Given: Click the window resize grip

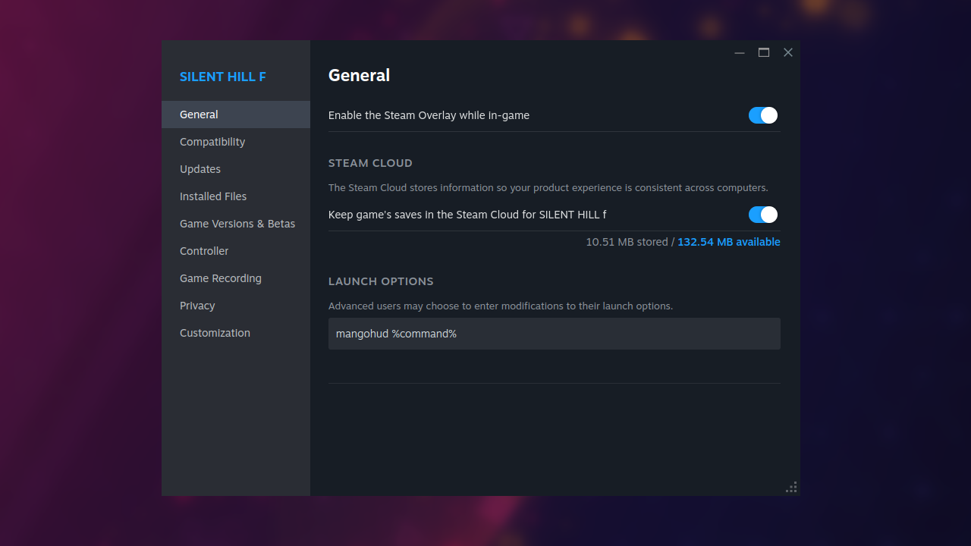Looking at the screenshot, I should tap(791, 487).
